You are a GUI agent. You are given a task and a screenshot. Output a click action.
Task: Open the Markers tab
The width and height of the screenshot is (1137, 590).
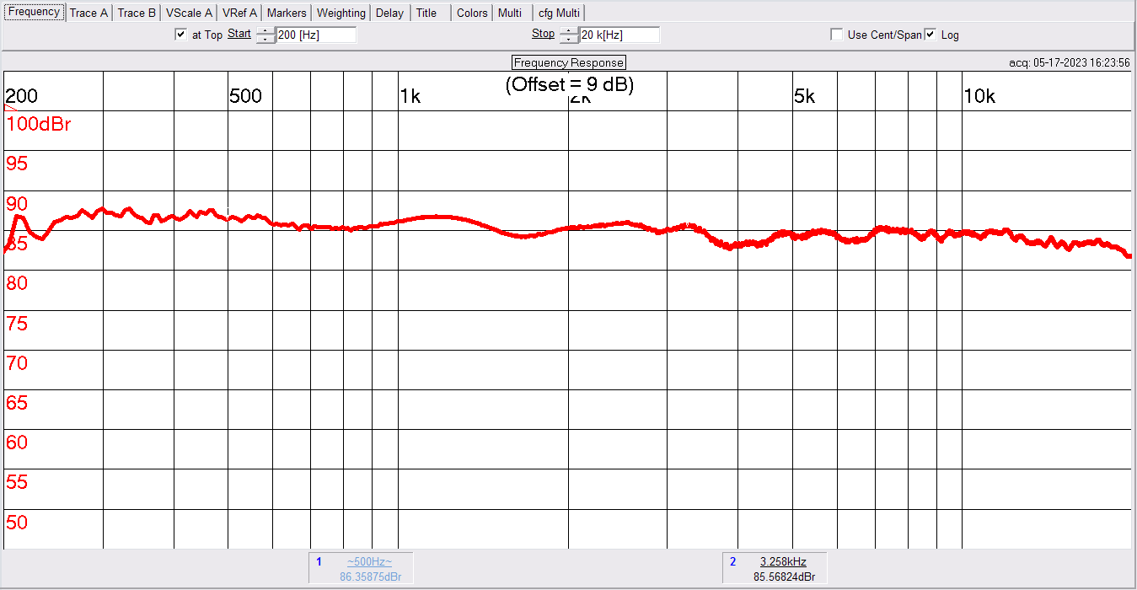pos(287,13)
